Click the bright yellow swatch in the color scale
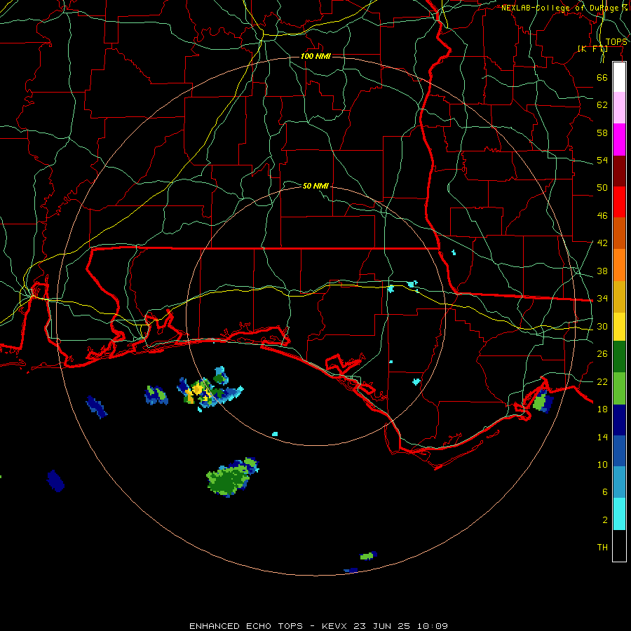631x631 pixels. pyautogui.click(x=619, y=327)
